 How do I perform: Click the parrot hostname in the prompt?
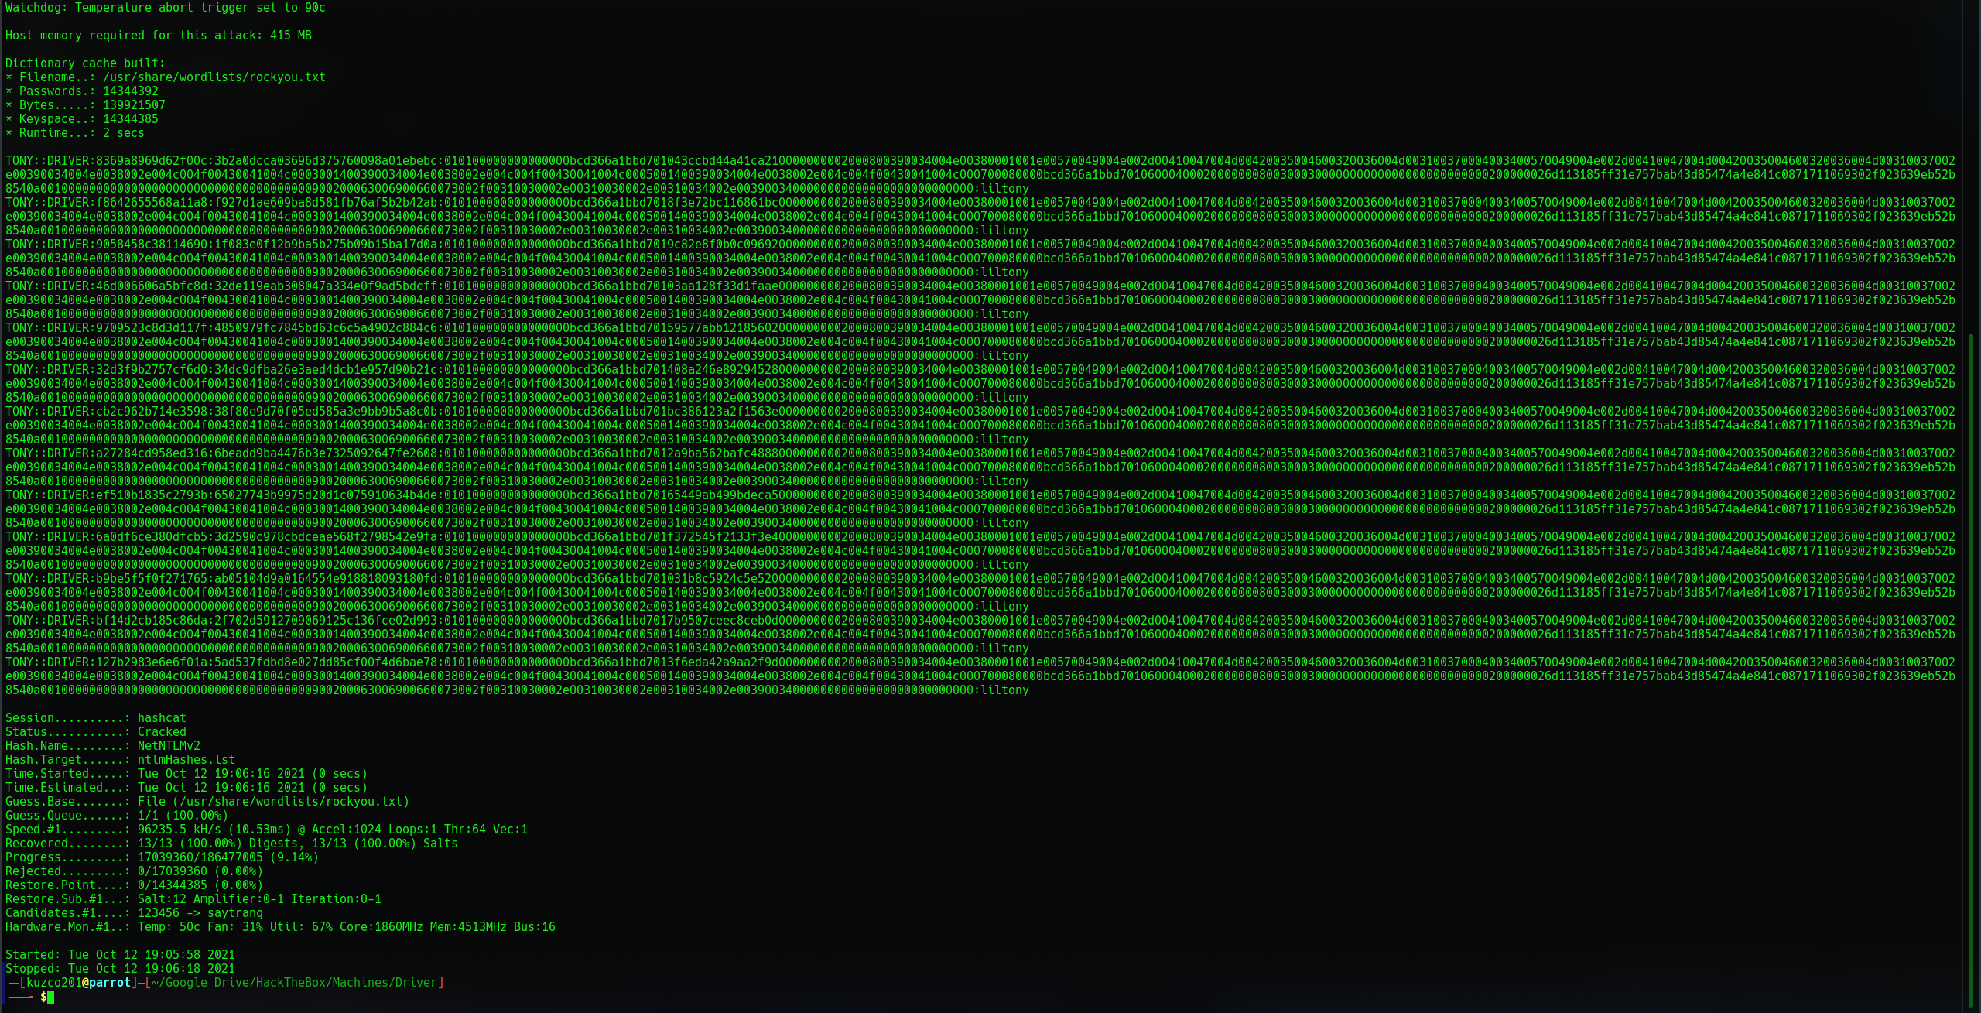point(110,983)
